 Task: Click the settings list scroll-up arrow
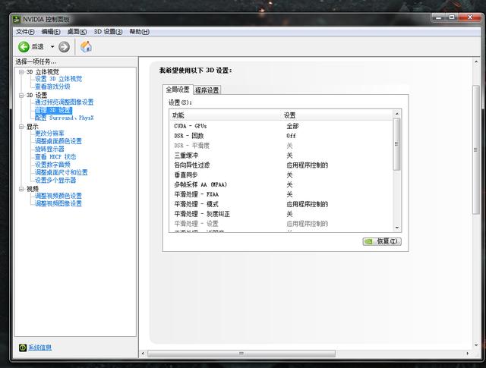[396, 114]
